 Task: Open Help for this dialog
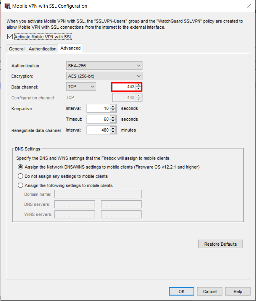click(x=238, y=291)
